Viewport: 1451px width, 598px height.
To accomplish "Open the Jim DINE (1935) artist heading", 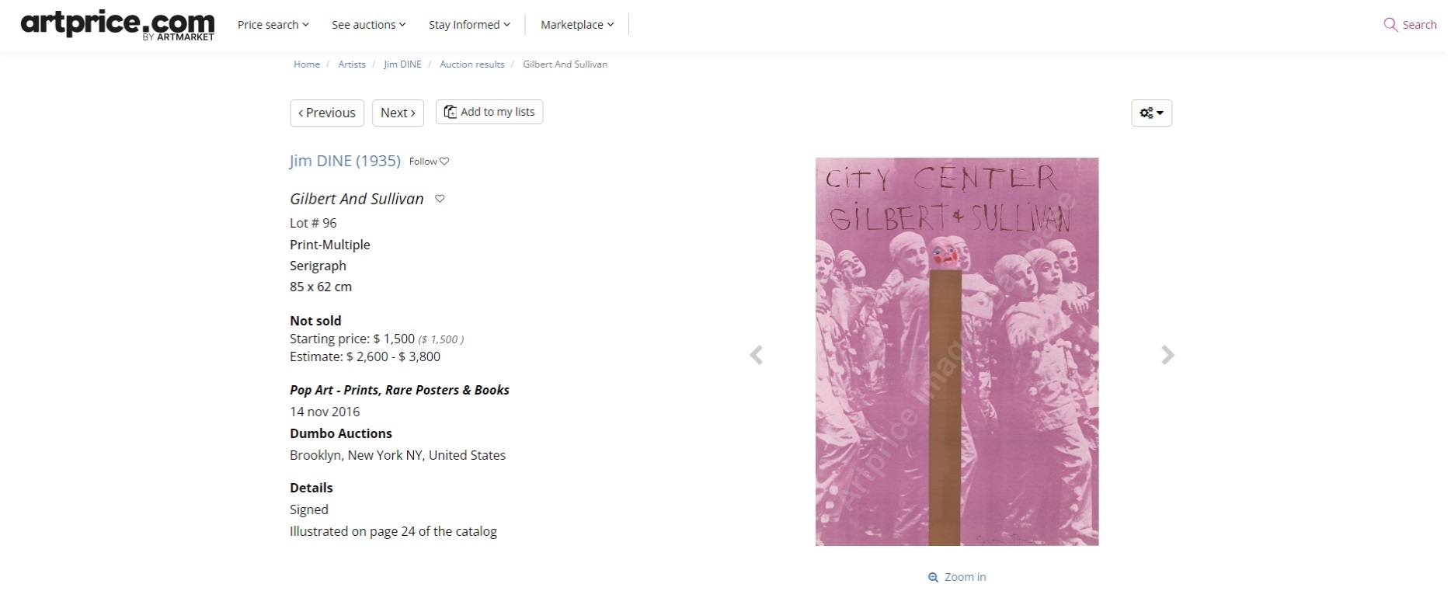I will [x=345, y=161].
